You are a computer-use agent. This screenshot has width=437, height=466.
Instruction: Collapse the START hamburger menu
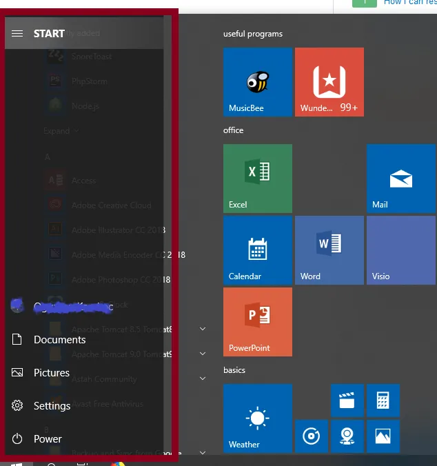pos(17,34)
